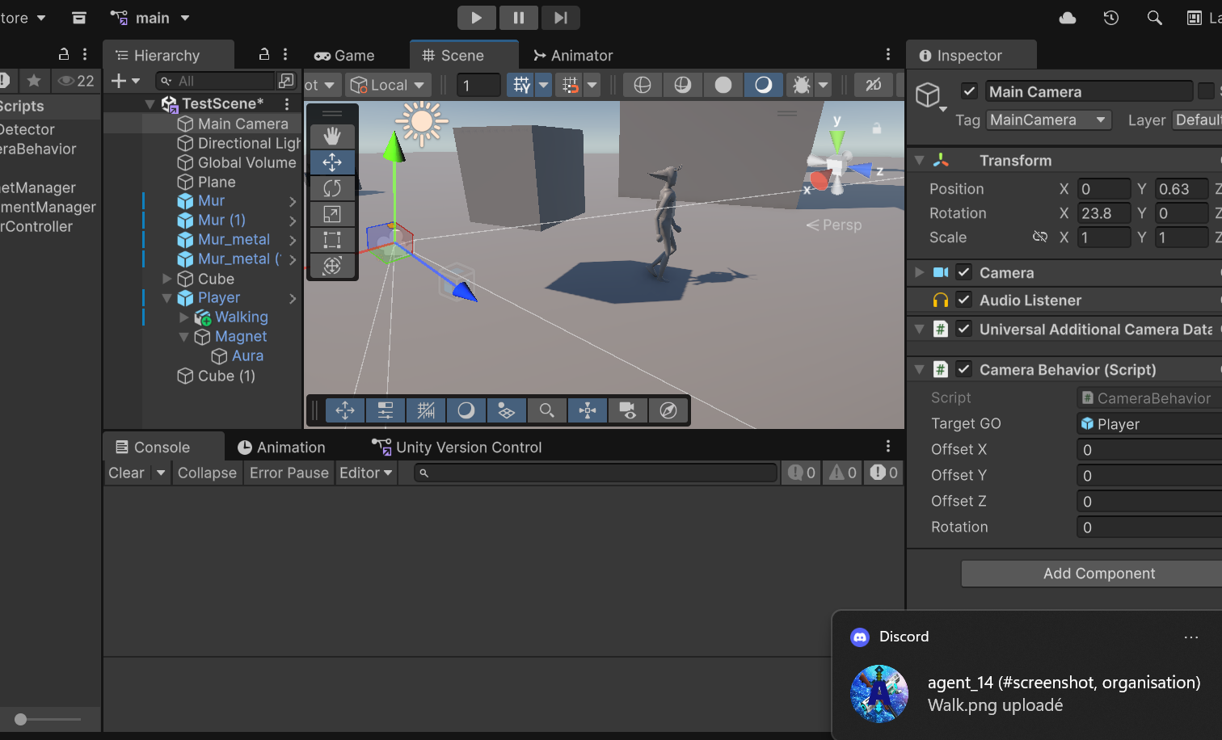Toggle Tools overlay in the bottom overlay bar

(x=345, y=410)
